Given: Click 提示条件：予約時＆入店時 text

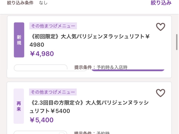Looking at the screenshot, I should click(x=101, y=67).
